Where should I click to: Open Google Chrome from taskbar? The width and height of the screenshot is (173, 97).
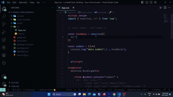point(114,94)
